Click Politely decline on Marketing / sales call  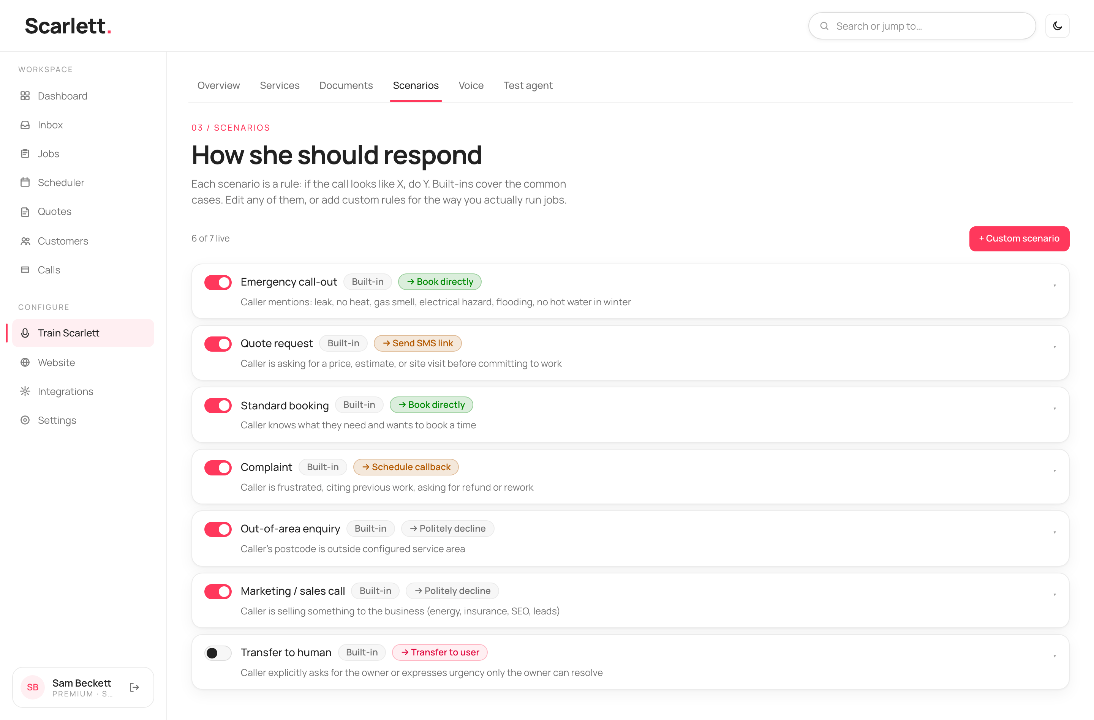pyautogui.click(x=452, y=591)
